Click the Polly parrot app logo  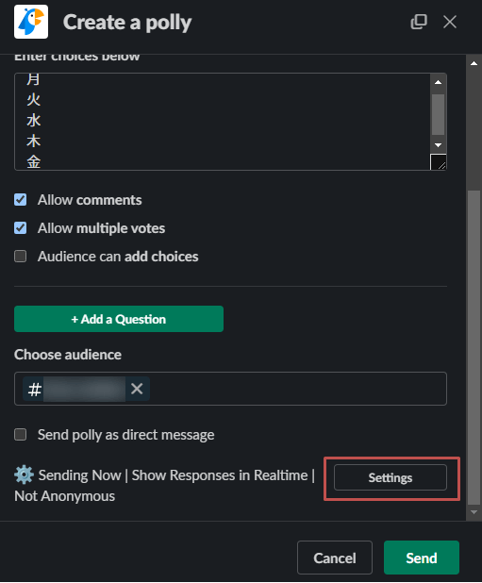tap(31, 22)
